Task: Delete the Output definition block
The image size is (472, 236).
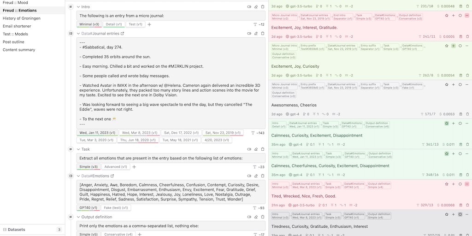Action: pyautogui.click(x=262, y=217)
